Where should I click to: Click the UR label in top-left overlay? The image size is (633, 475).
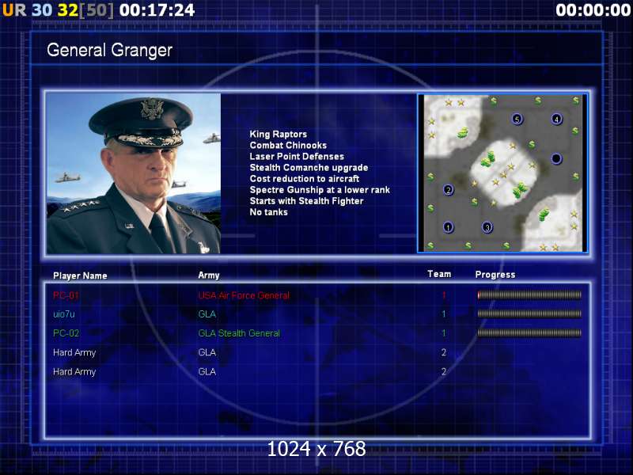[14, 10]
